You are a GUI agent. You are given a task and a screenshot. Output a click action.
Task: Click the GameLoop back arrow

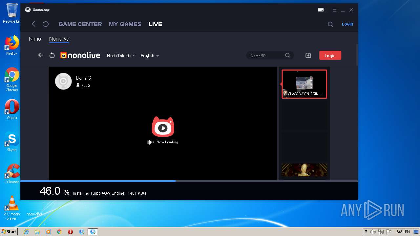[33, 24]
